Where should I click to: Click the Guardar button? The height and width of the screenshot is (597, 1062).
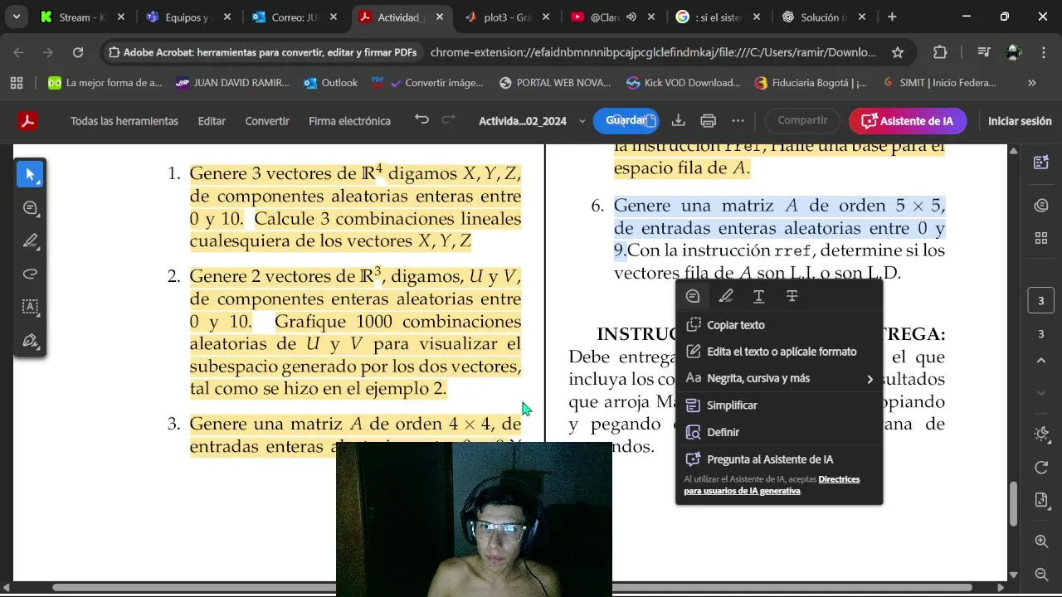(626, 121)
